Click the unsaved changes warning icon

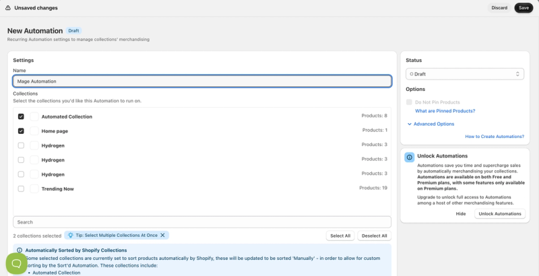[8, 8]
